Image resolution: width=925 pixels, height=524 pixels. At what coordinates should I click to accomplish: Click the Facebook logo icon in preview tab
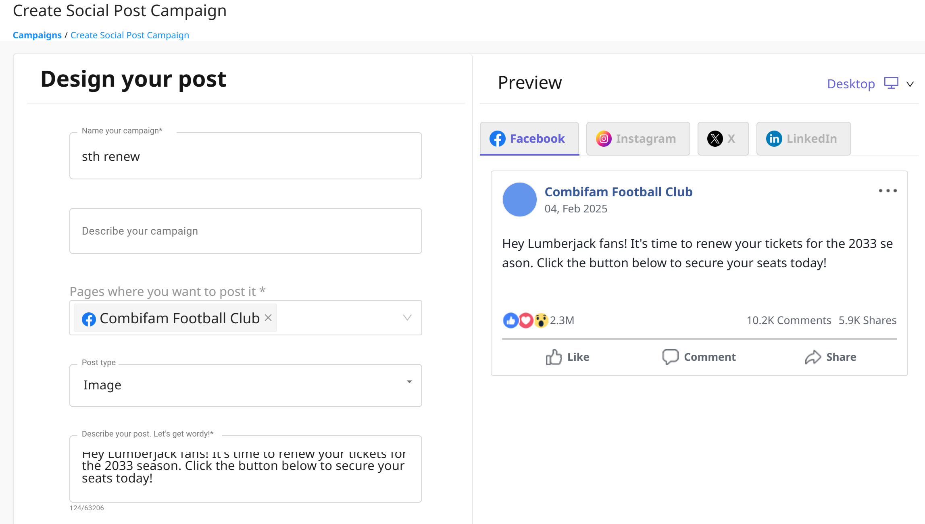(x=498, y=139)
